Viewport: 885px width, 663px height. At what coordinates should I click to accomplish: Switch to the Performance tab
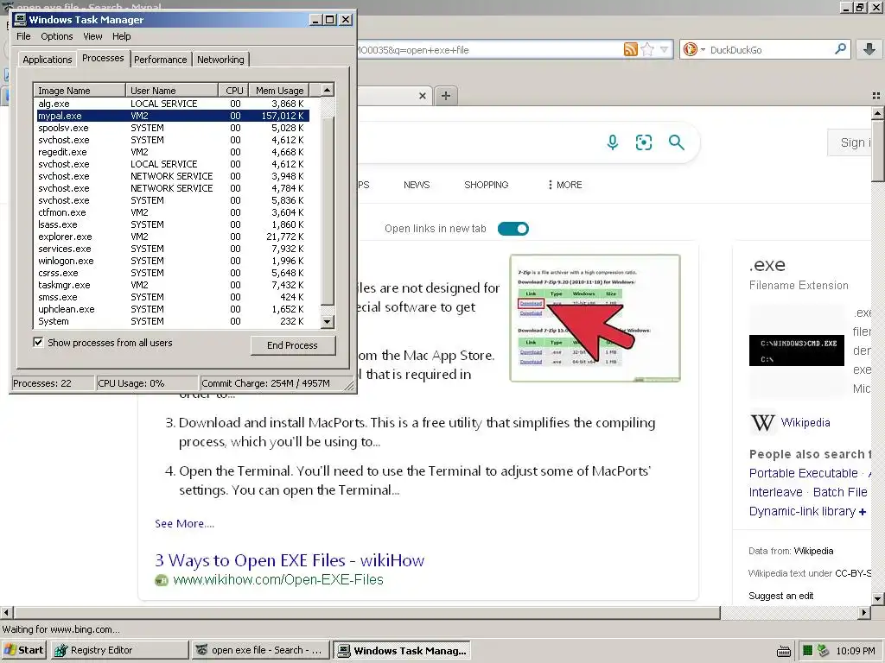point(160,60)
